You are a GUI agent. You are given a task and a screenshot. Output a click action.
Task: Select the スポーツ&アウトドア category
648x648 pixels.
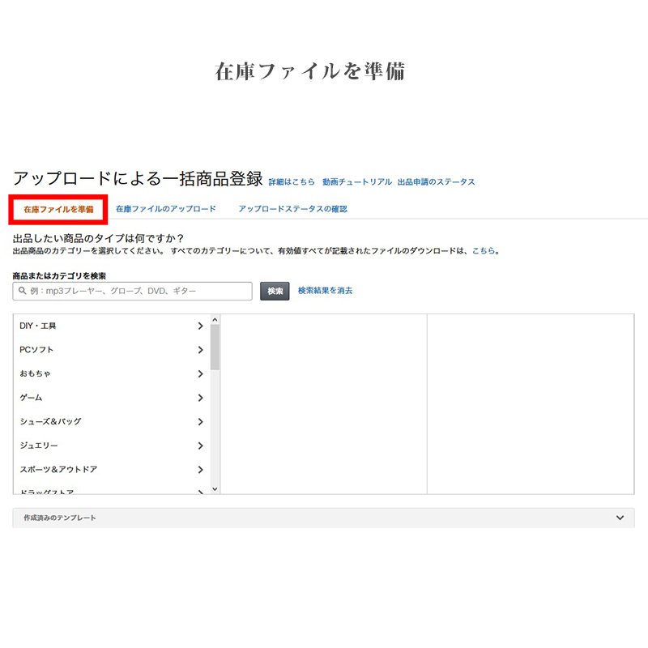click(x=58, y=470)
